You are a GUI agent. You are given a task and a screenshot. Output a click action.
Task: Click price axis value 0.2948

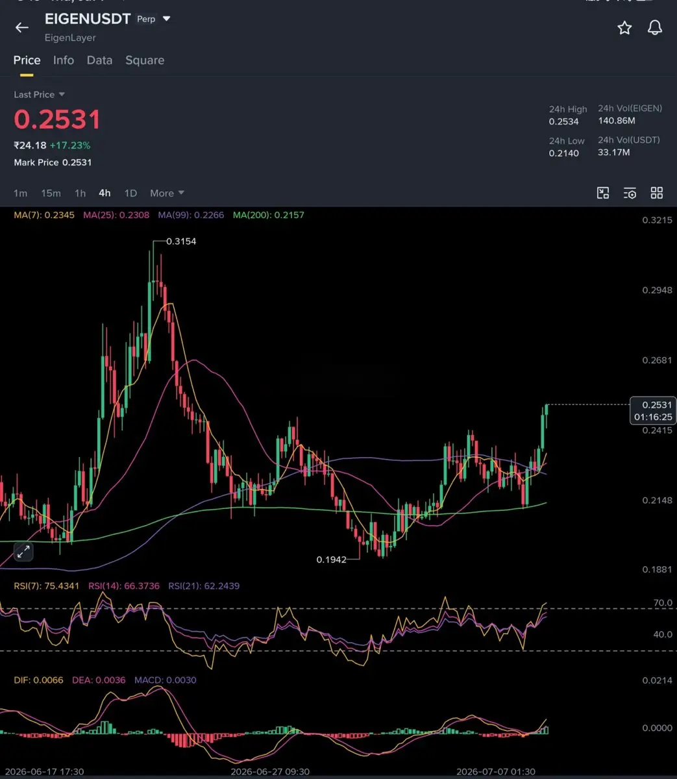658,290
